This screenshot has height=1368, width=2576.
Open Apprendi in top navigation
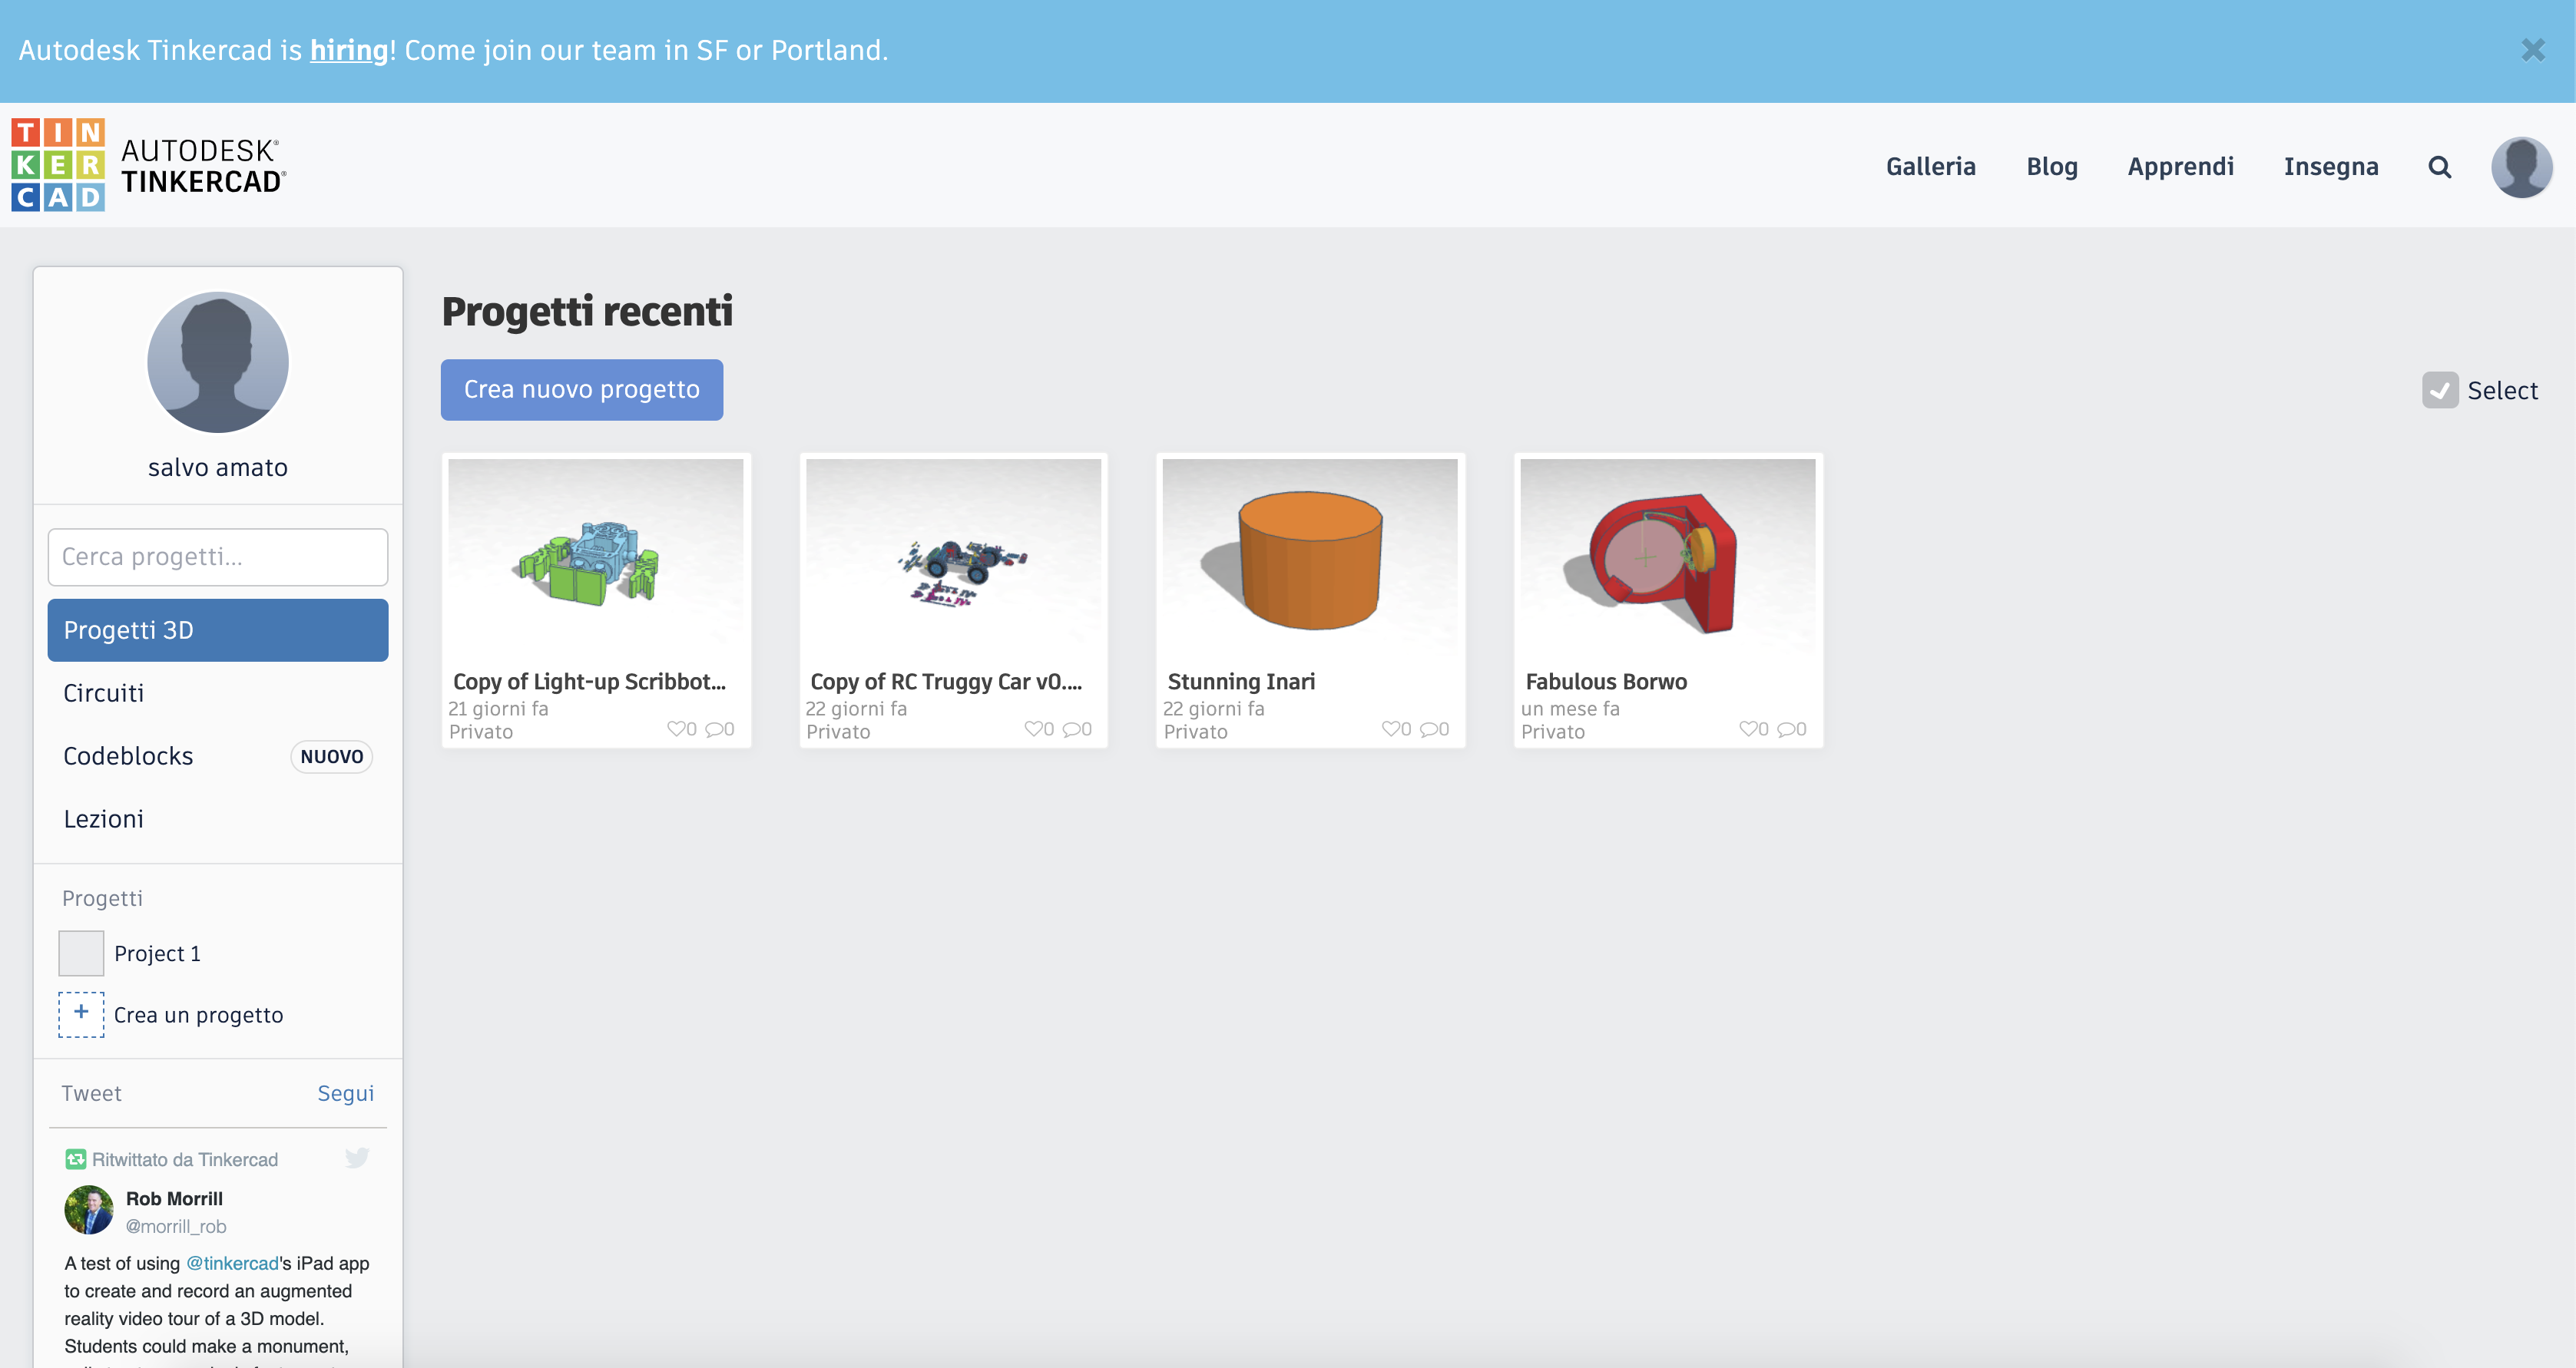pyautogui.click(x=2180, y=167)
